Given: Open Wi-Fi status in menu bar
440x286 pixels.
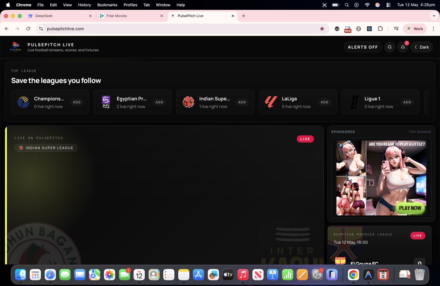Looking at the screenshot, I should pyautogui.click(x=367, y=5).
